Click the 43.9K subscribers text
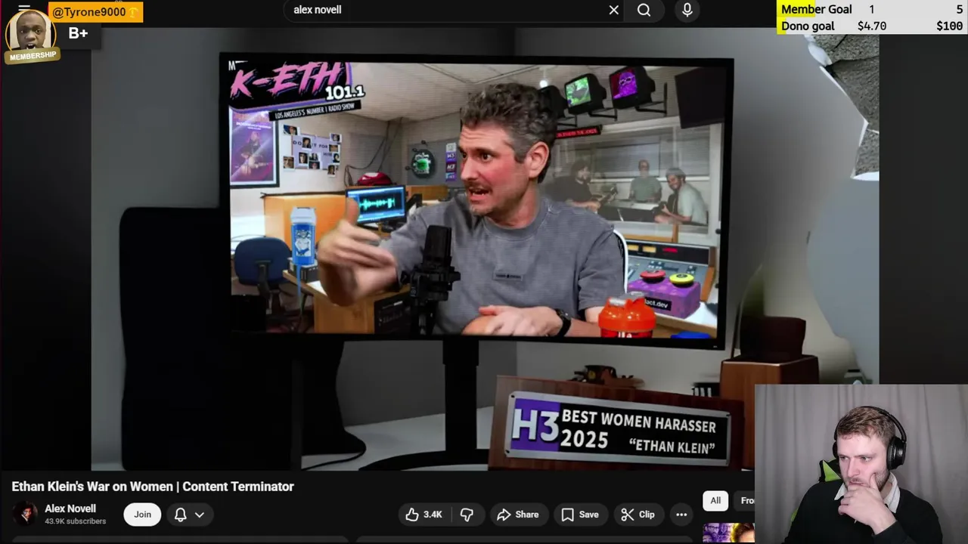 [x=75, y=521]
